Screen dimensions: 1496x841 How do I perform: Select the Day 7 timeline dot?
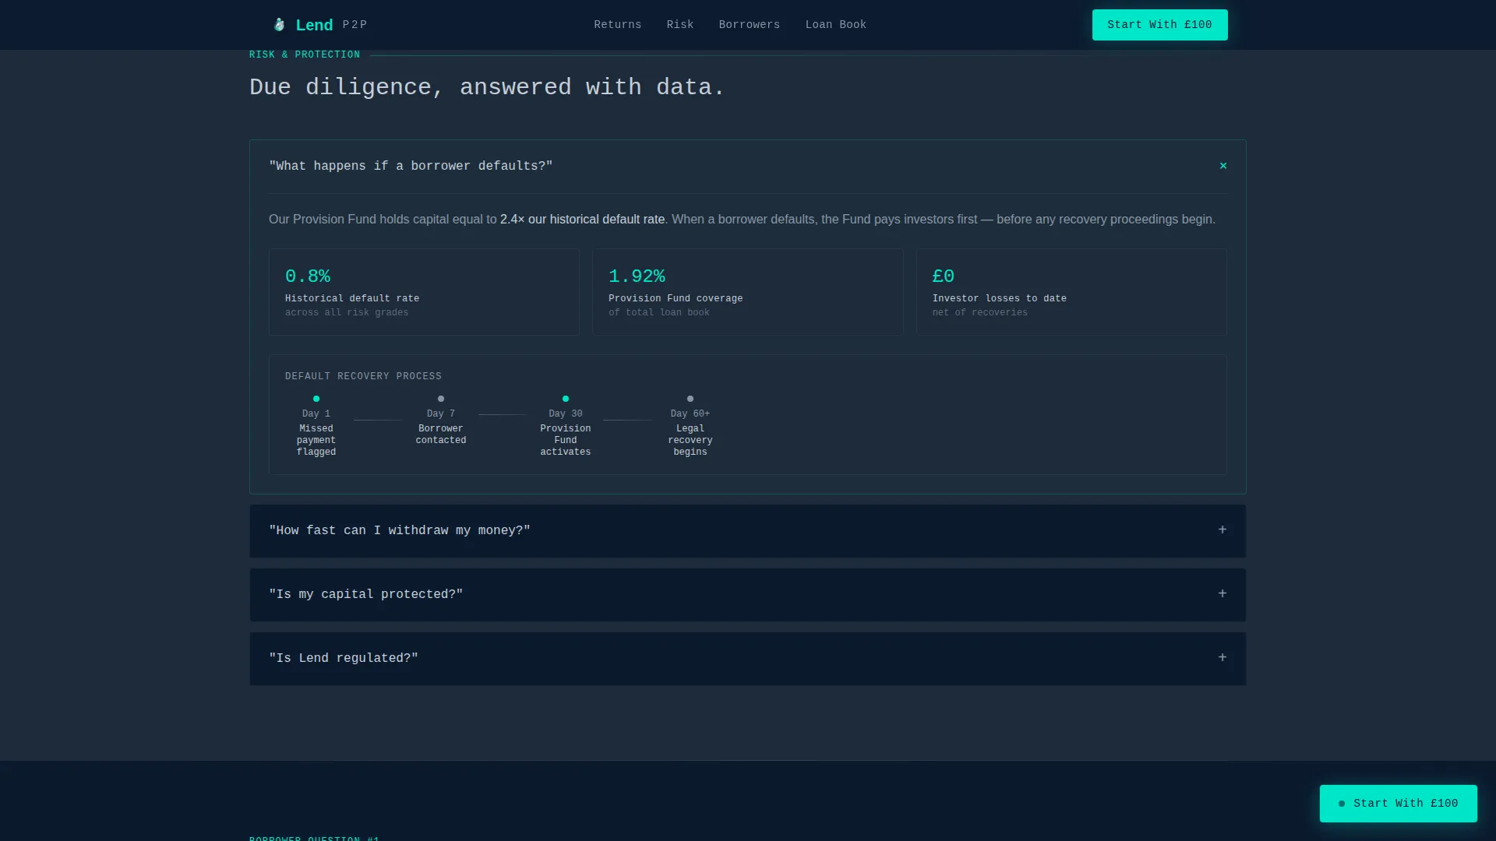[x=441, y=399]
